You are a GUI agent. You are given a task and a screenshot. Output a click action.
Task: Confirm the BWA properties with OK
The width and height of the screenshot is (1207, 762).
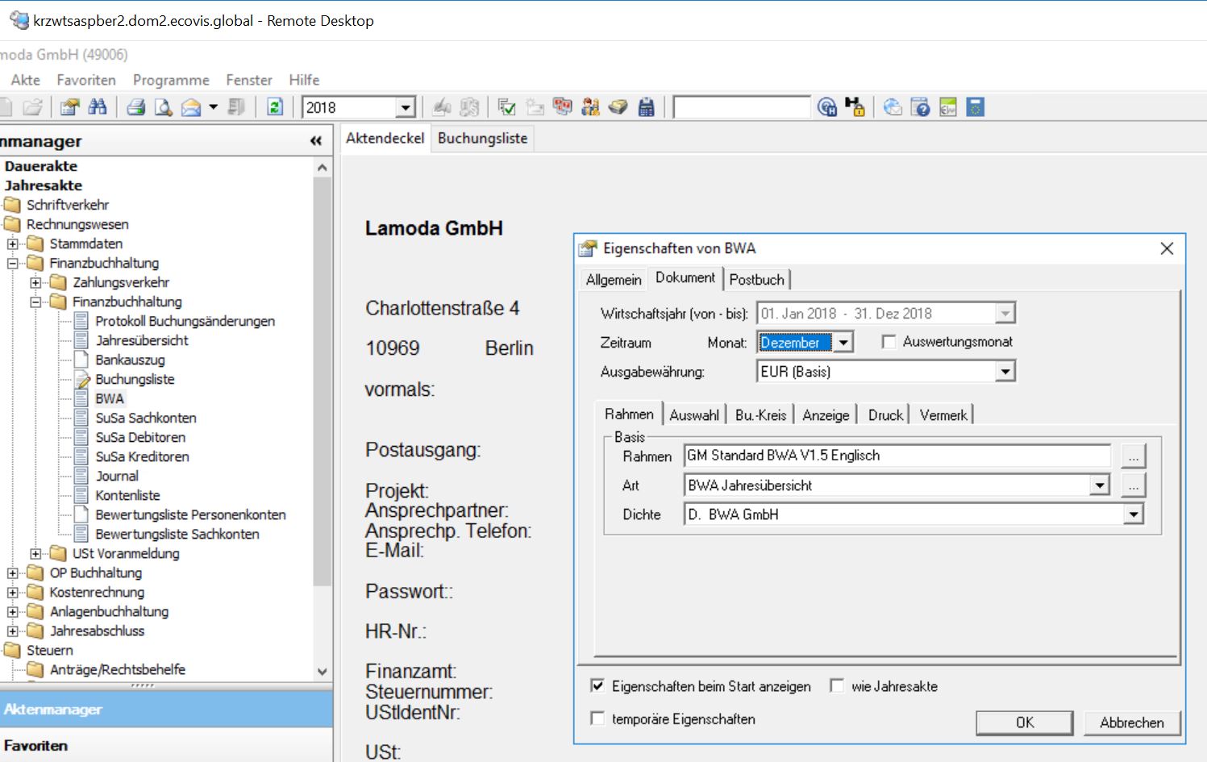(1024, 722)
